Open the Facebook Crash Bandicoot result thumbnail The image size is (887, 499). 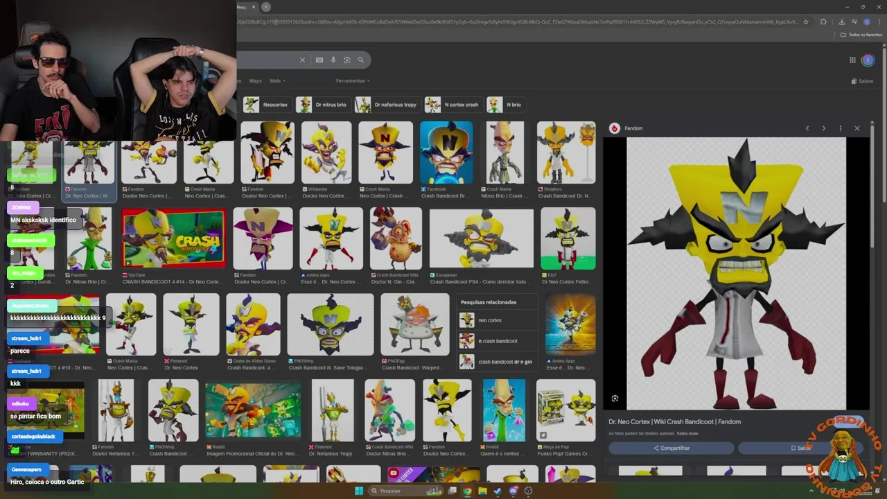click(446, 152)
